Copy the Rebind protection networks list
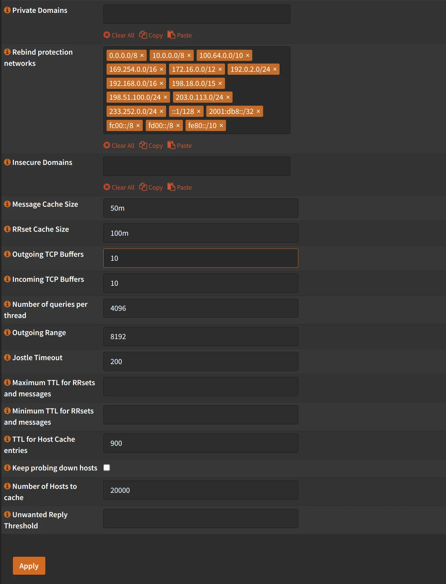Screen dimensions: 446x584 pyautogui.click(x=151, y=146)
